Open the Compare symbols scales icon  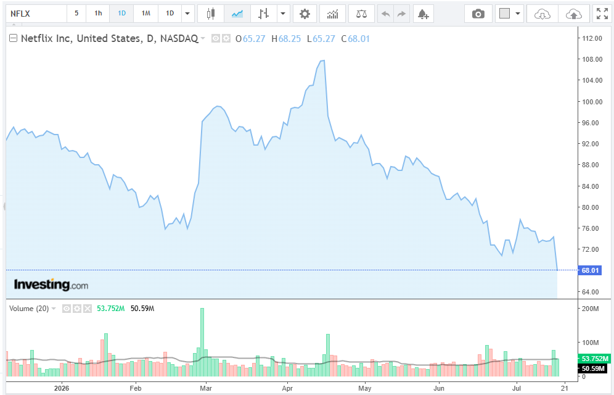pos(361,14)
